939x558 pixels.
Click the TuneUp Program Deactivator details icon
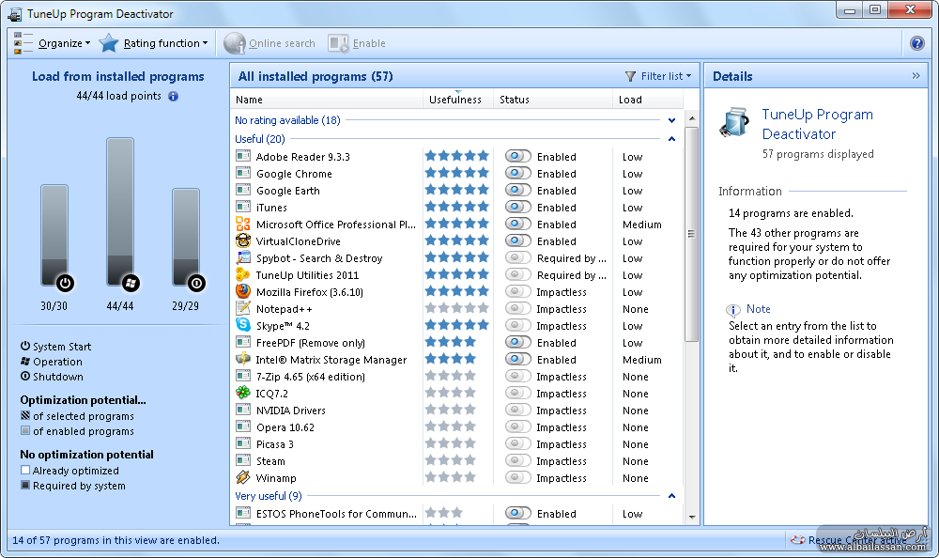pyautogui.click(x=734, y=122)
